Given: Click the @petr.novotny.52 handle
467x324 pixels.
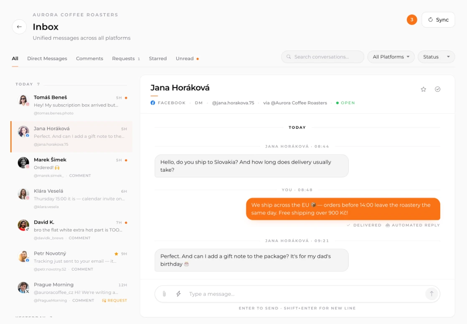Looking at the screenshot, I should 50,269.
